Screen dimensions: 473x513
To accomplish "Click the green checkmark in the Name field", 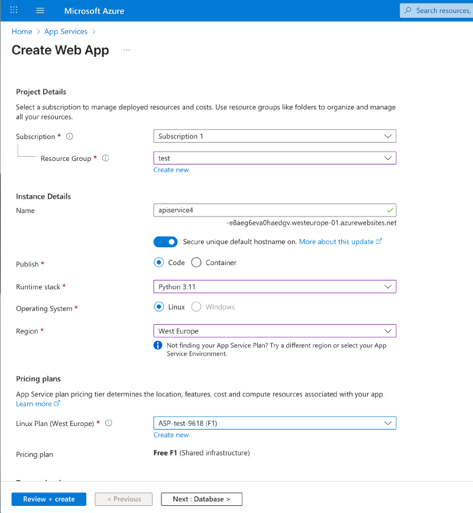I will pos(390,211).
